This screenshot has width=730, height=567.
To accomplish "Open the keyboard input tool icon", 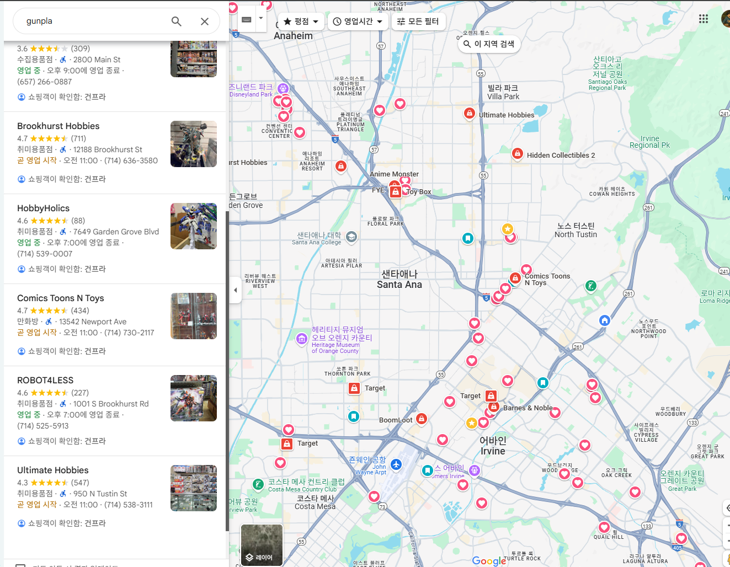I will (247, 19).
